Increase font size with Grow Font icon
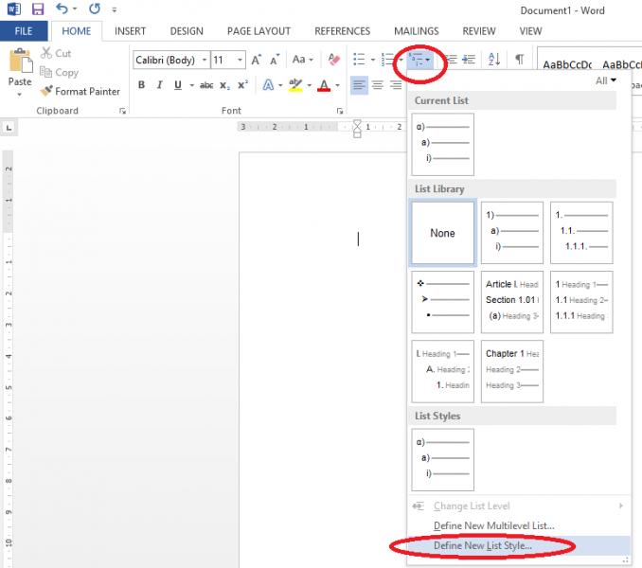Screen dimensions: 642x568 [257, 60]
